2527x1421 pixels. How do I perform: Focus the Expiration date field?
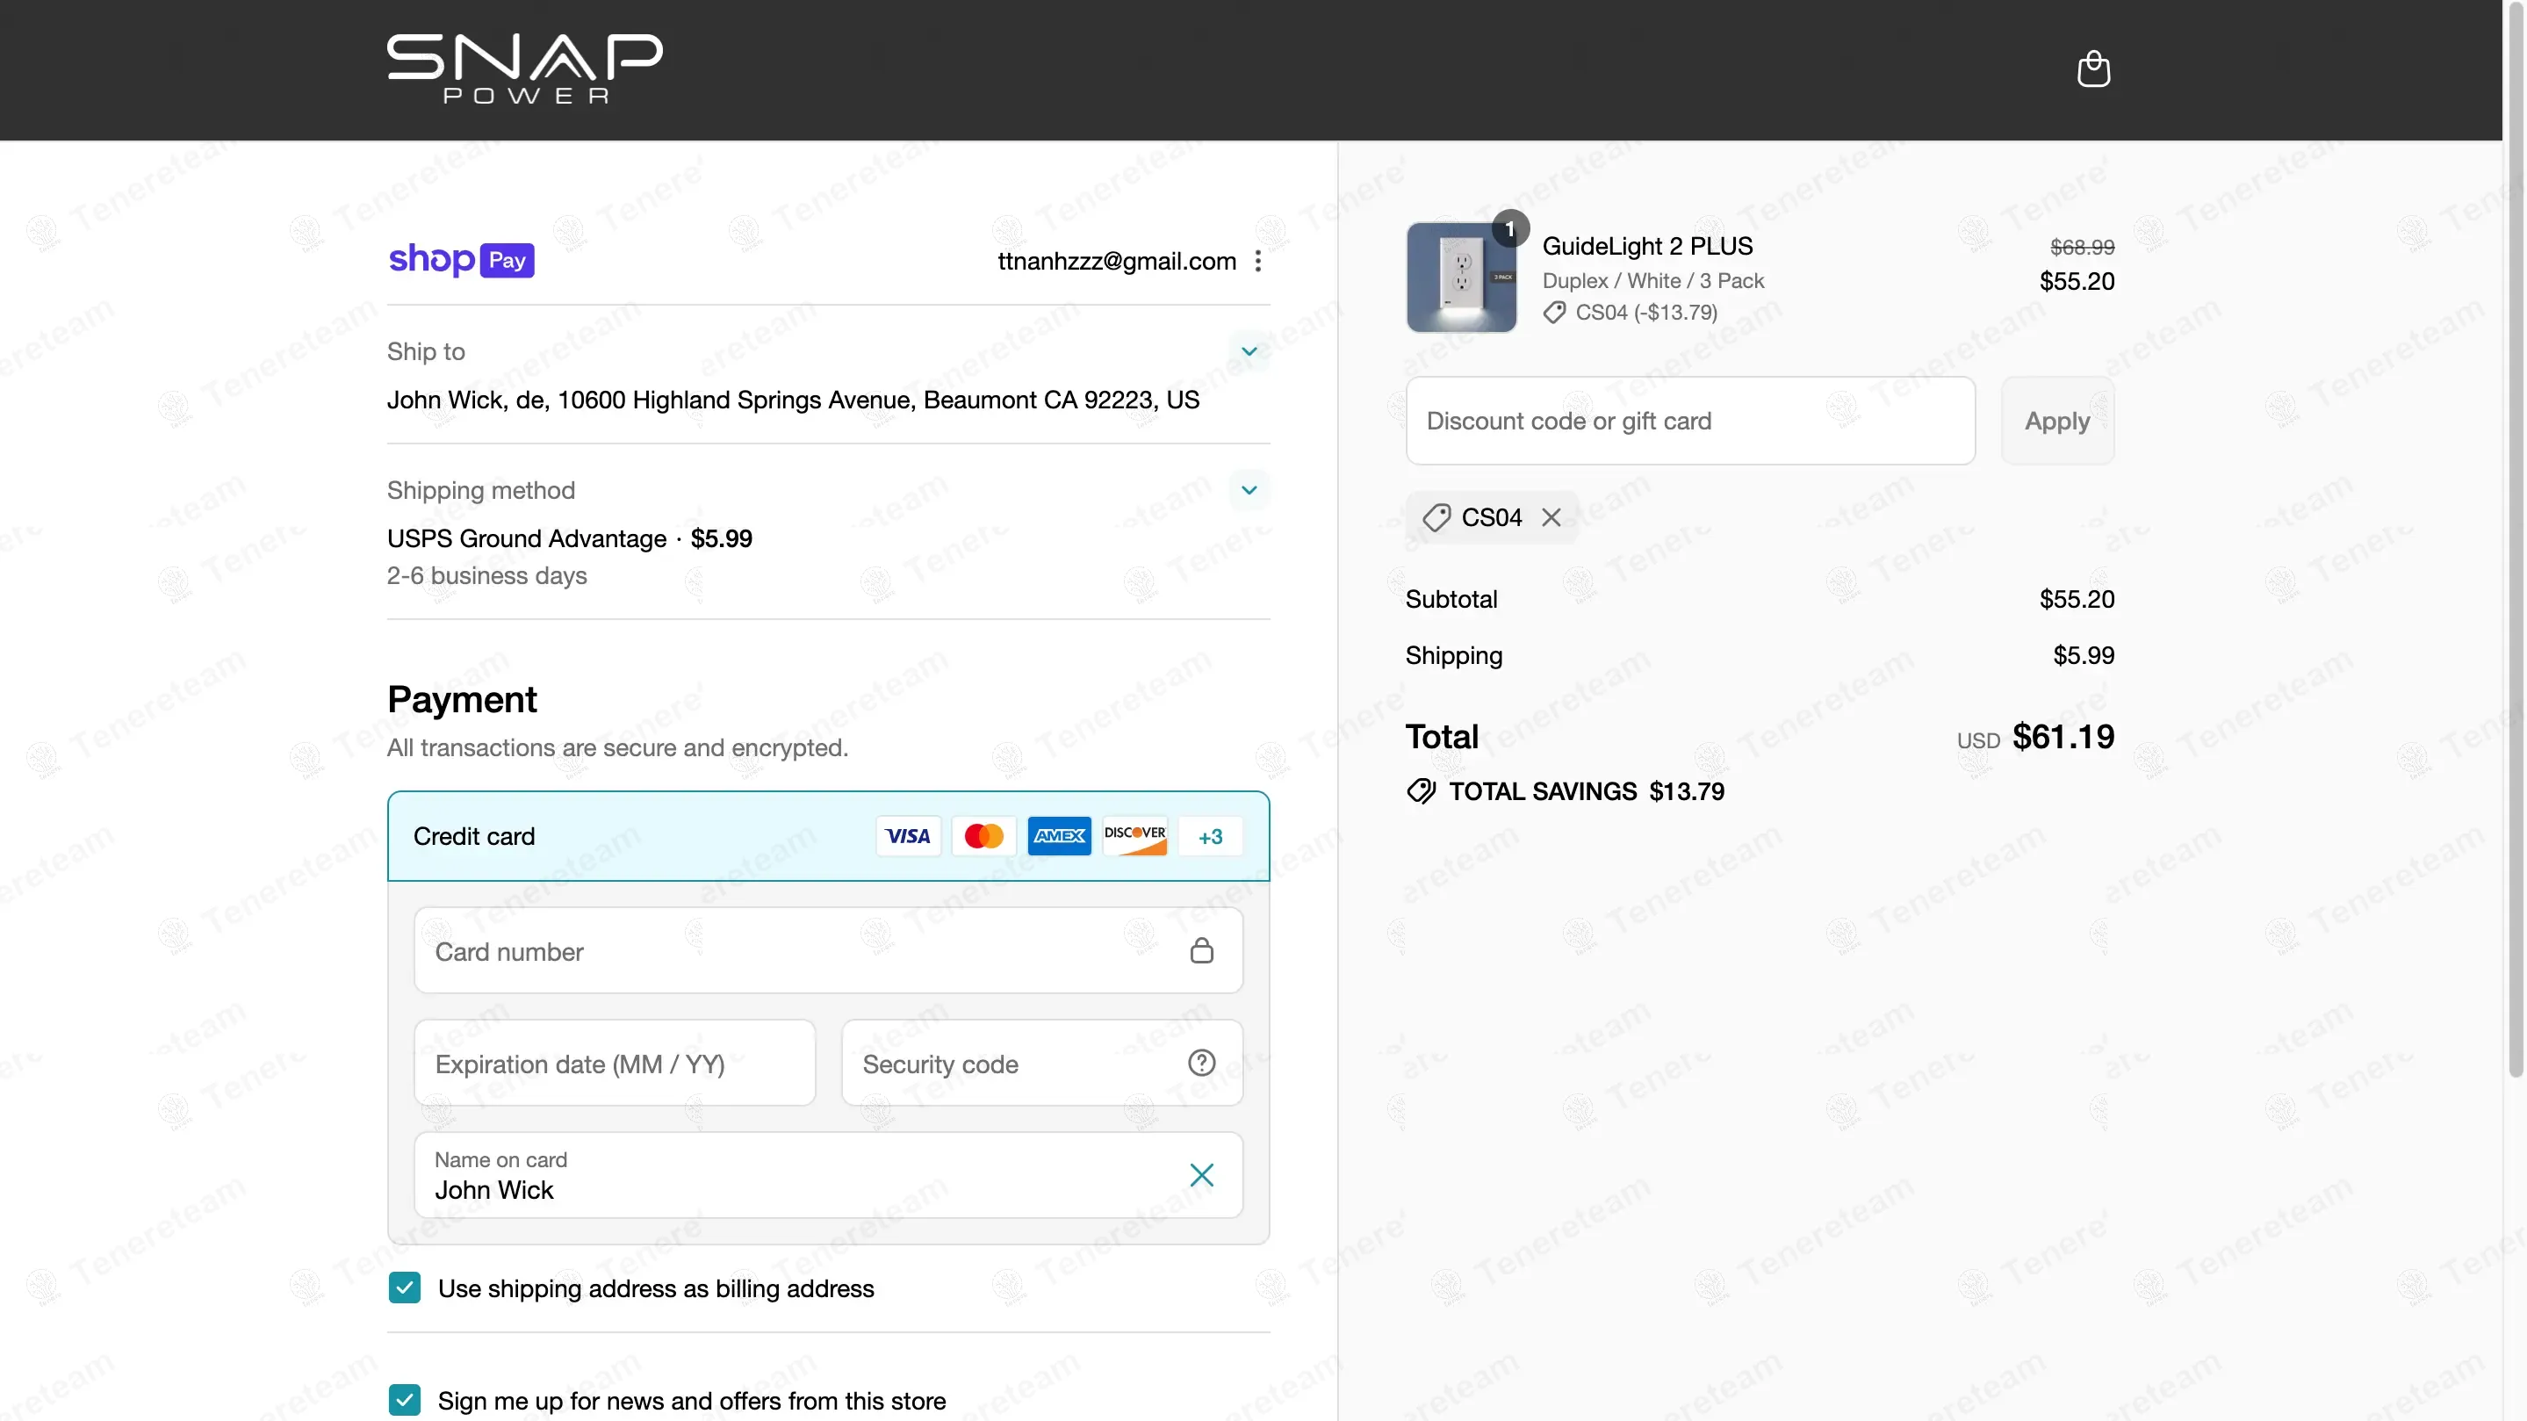(614, 1064)
